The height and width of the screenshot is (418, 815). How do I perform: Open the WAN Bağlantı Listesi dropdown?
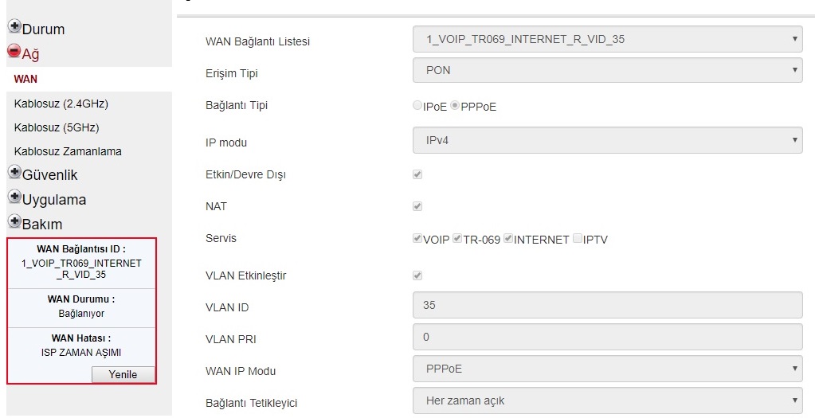(607, 38)
